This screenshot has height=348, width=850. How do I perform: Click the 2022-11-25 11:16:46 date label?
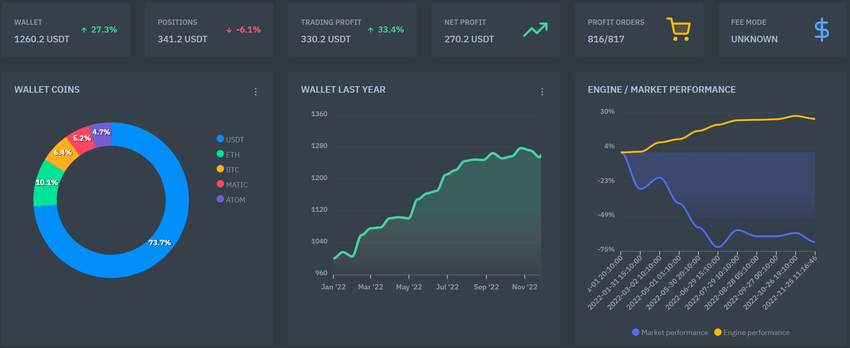tap(789, 283)
